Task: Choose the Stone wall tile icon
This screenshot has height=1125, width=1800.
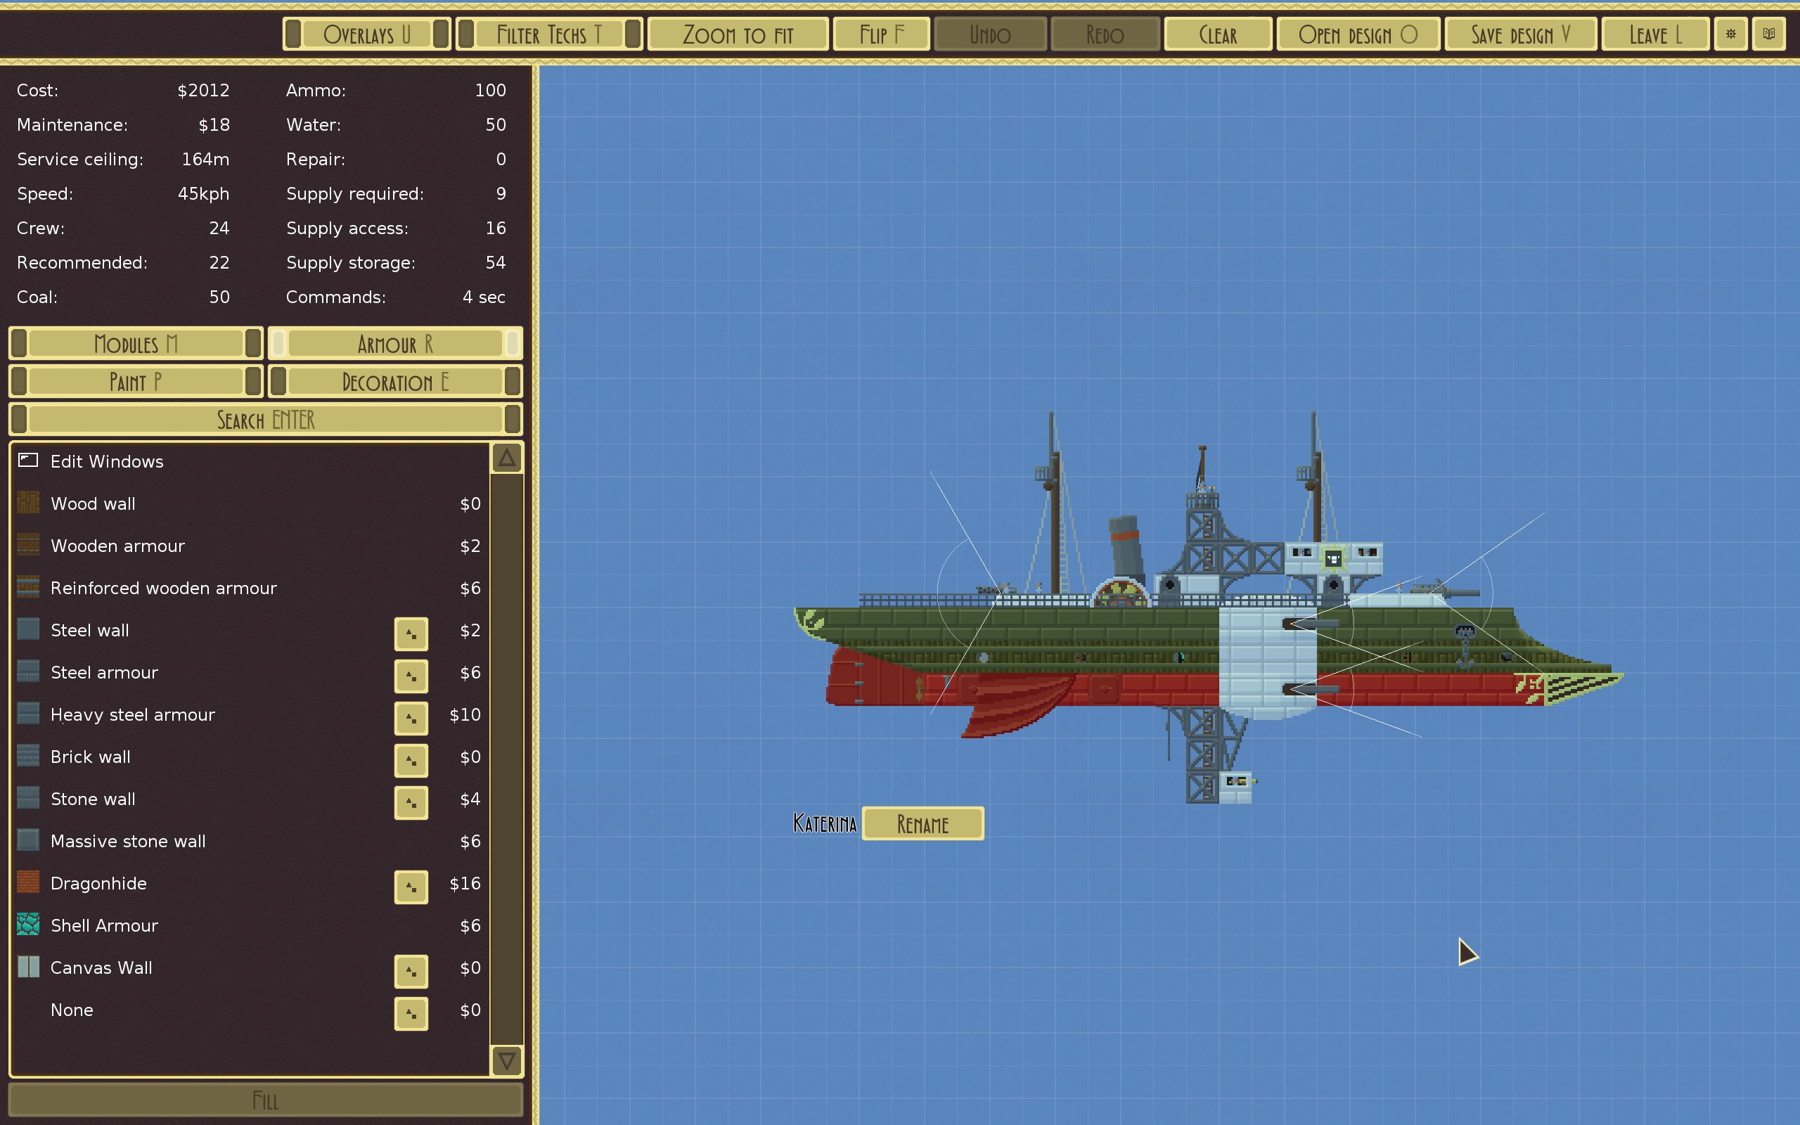Action: [28, 798]
